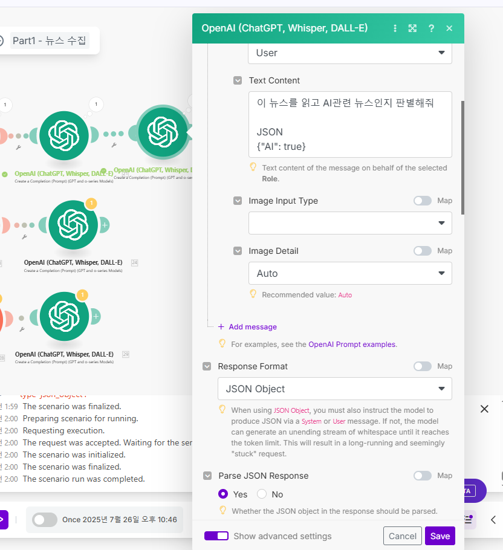Viewport: 503px width, 550px height.
Task: Click log entry Requesting execution.
Action: [63, 431]
